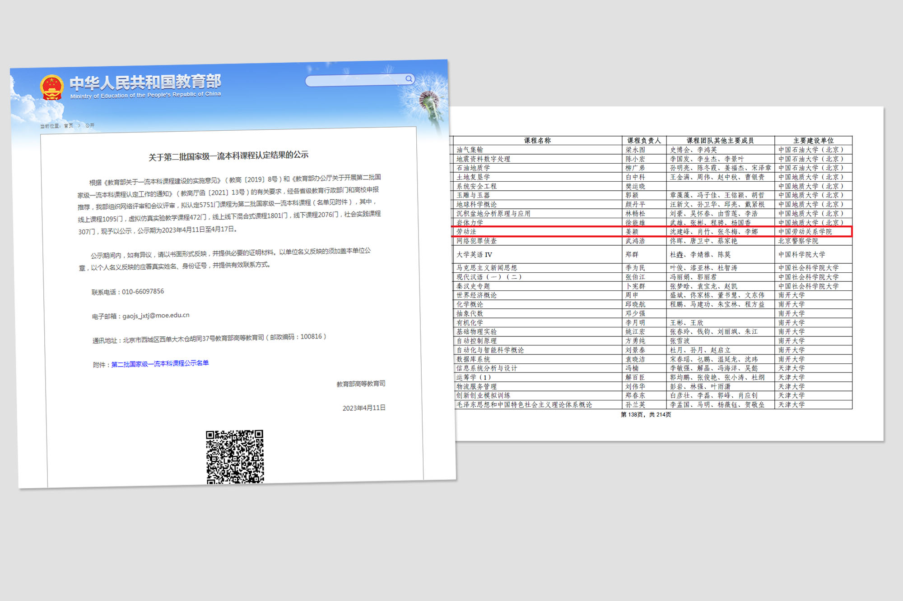The height and width of the screenshot is (601, 903).
Task: Click the dandelion decoration image
Action: pos(428,101)
